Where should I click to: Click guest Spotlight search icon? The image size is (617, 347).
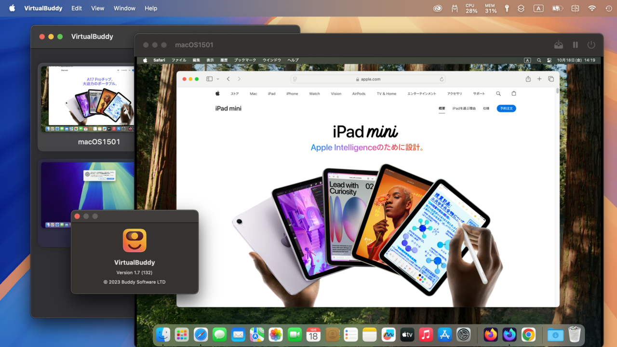539,60
